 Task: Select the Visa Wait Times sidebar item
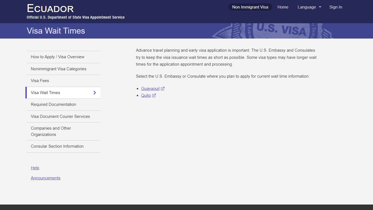tap(63, 93)
